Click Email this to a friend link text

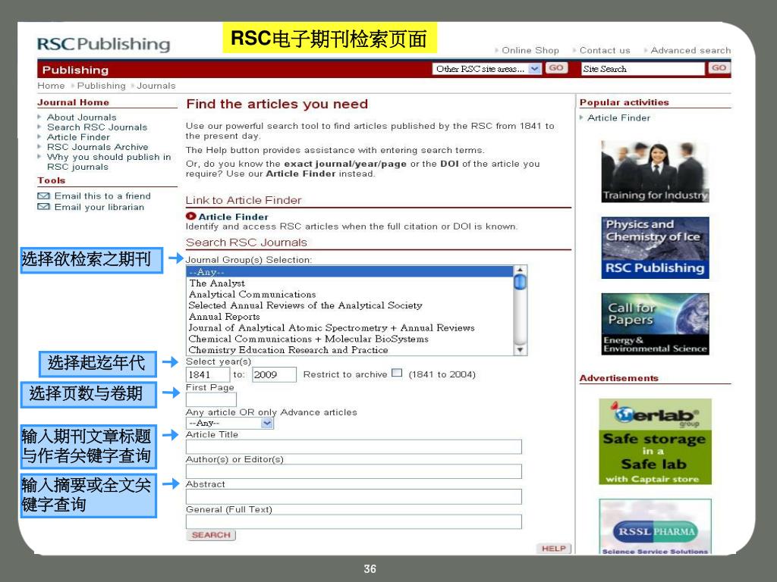coord(102,196)
